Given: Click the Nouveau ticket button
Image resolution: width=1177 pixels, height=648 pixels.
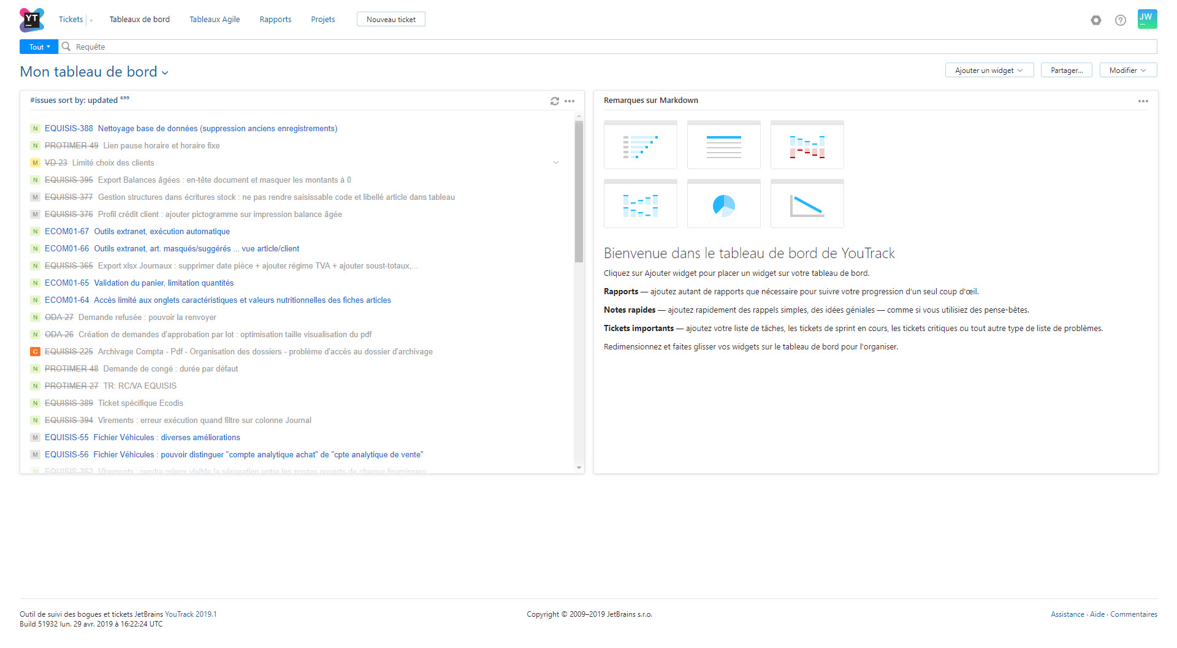Looking at the screenshot, I should coord(390,20).
